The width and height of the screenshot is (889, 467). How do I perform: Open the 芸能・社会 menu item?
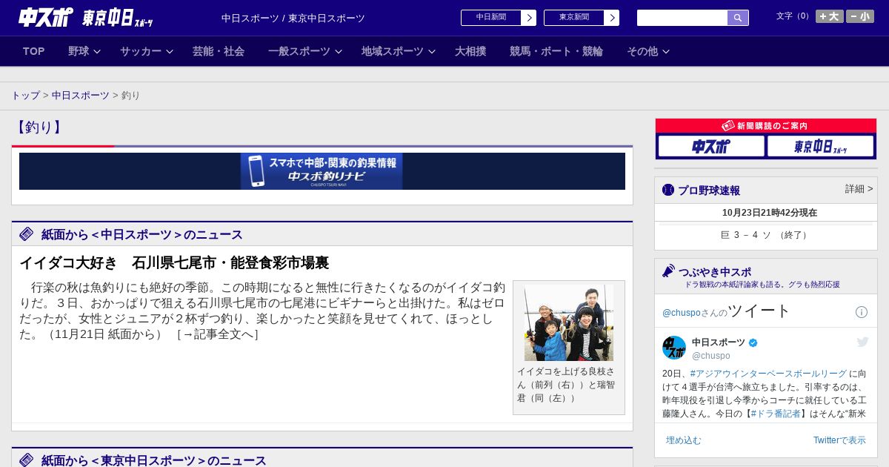(x=219, y=51)
